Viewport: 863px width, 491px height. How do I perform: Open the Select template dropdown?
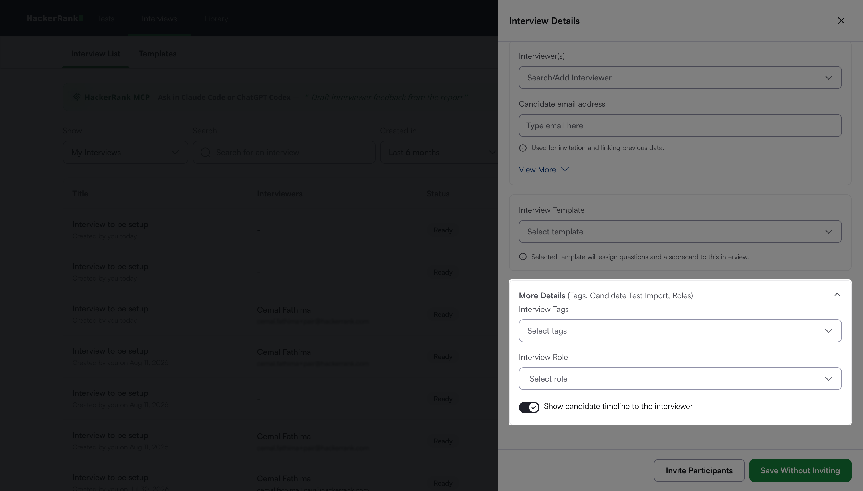pyautogui.click(x=680, y=232)
